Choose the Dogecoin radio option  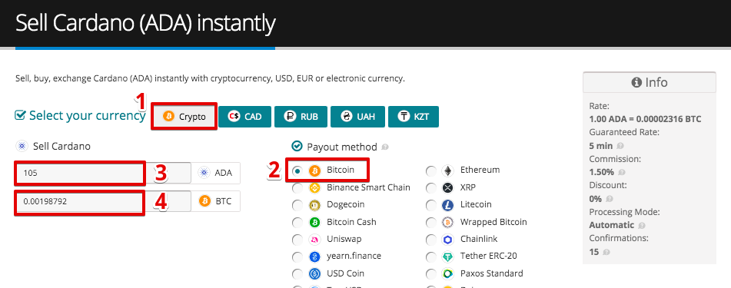(x=297, y=205)
